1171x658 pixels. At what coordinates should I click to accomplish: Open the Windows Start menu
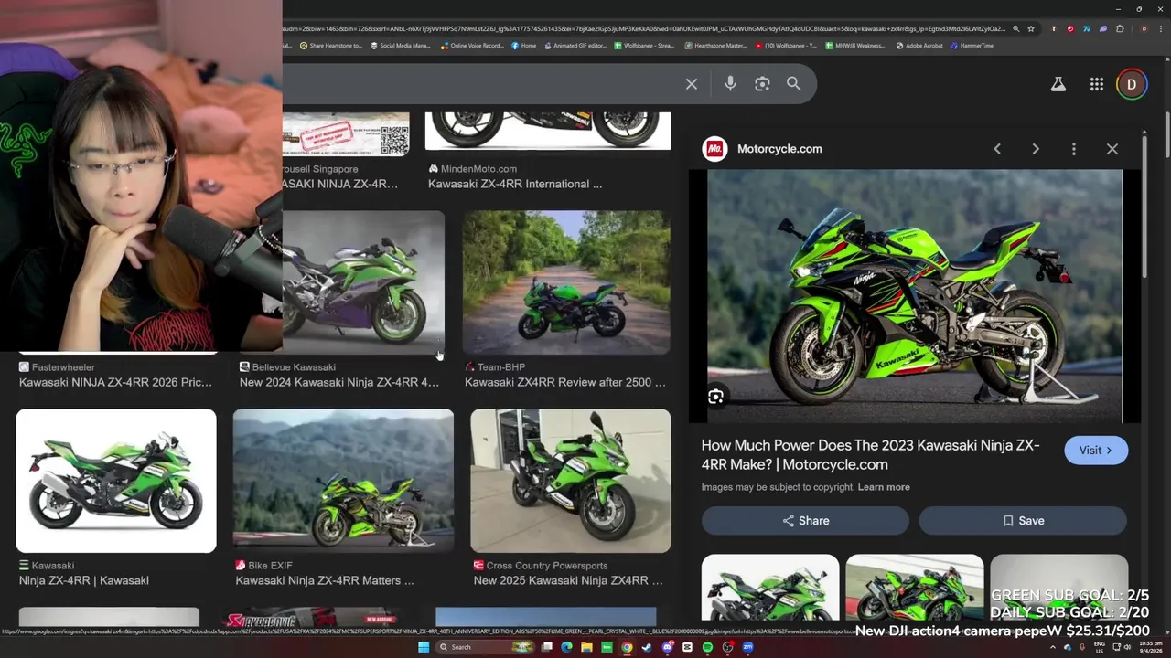[424, 647]
